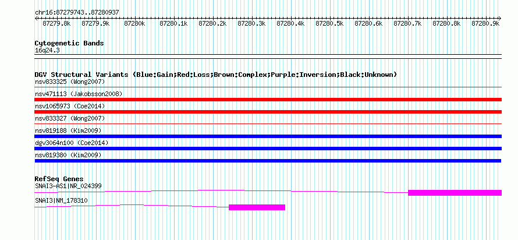Select the blue dgv3064n100 gain bar
This screenshot has height=240, width=518.
coord(268,149)
